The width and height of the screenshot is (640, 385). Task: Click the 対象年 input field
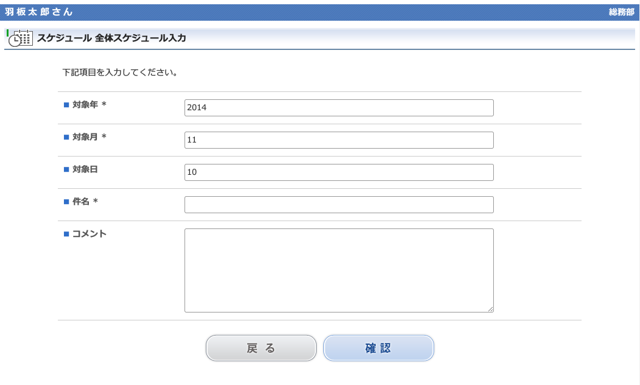coord(339,108)
